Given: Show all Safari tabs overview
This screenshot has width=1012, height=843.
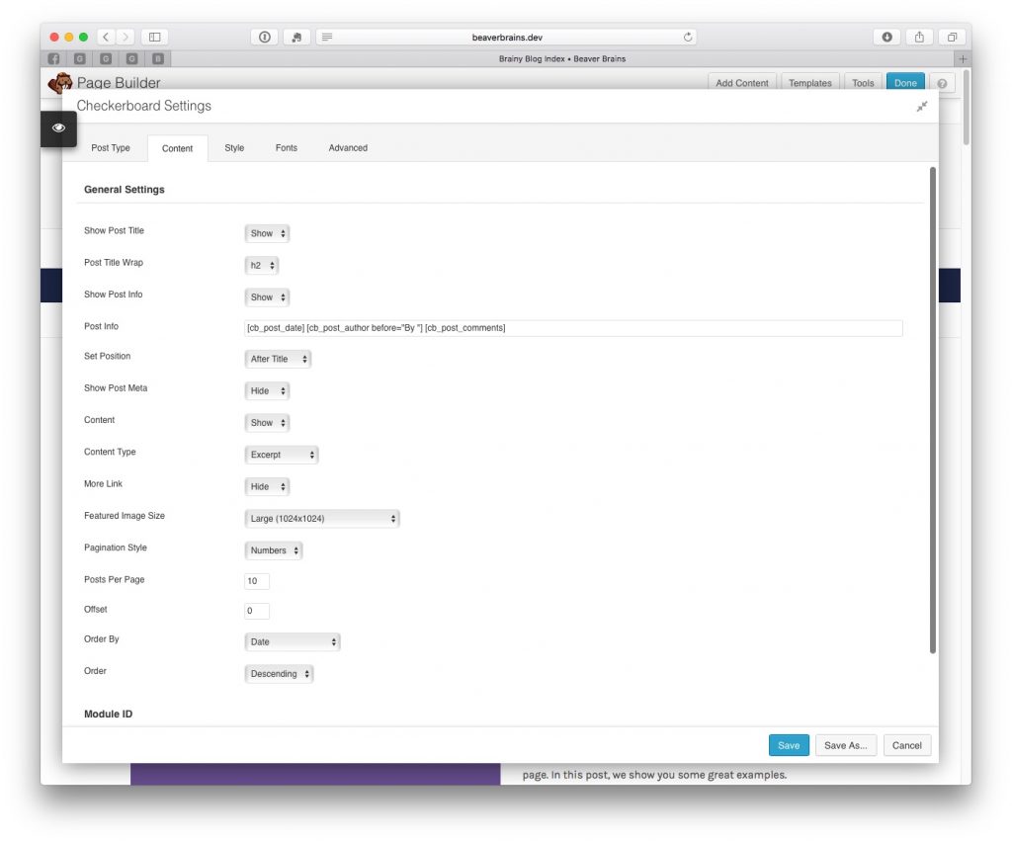Looking at the screenshot, I should point(952,37).
